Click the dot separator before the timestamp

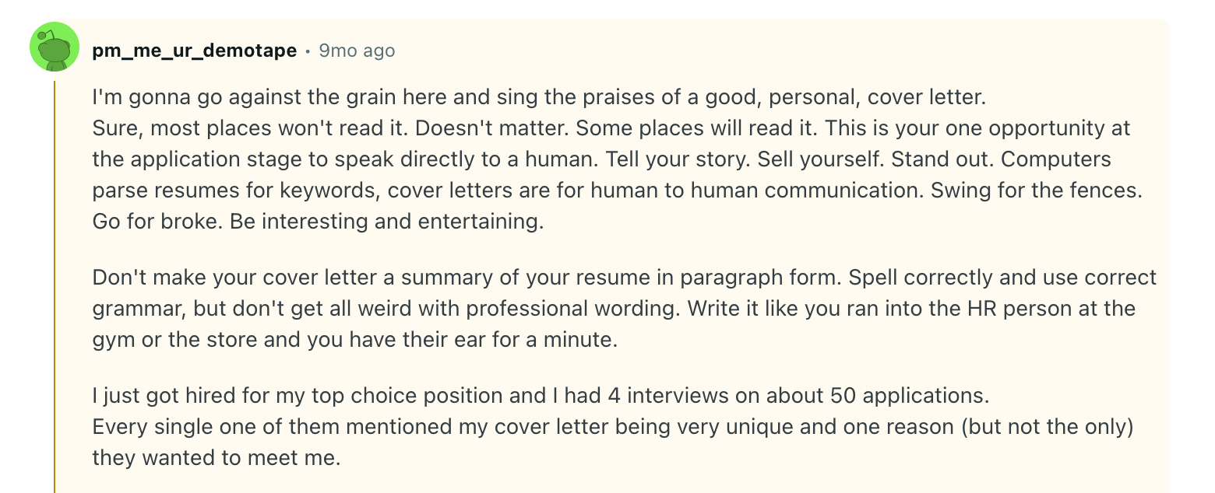308,51
